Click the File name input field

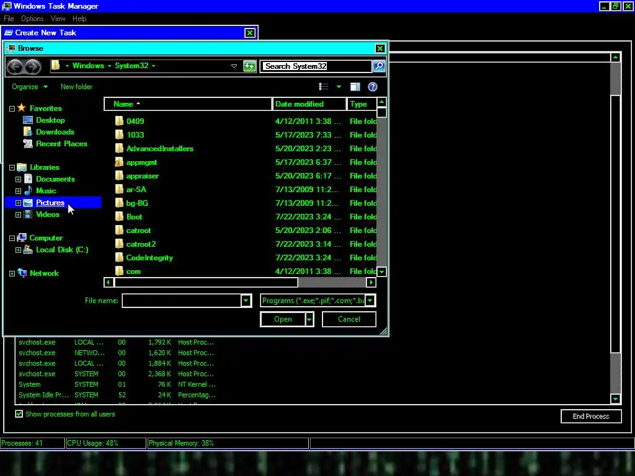tap(182, 301)
